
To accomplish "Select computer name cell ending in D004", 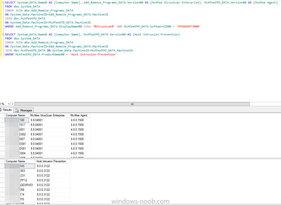I will [17, 153].
